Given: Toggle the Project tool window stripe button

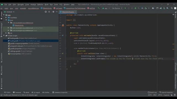Looking at the screenshot, I should click(x=1, y=15).
